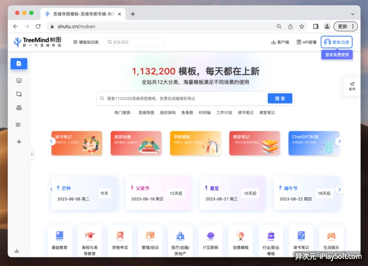The image size is (368, 266).
Task: Click the new document sidebar icon
Action: (x=19, y=64)
